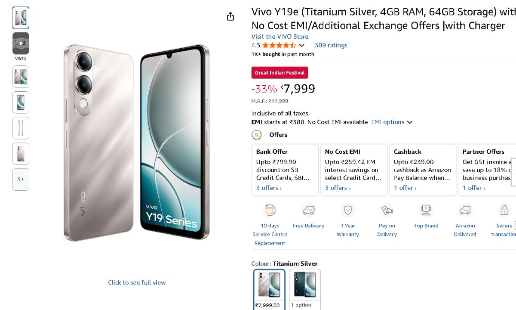Click the Amazon Delivered icon
Screen dimensions: 516x310
coord(465,211)
